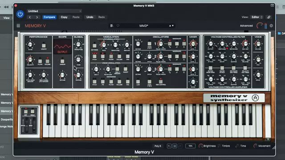Toggle Return From Zero switch
The height and width of the screenshot is (160, 285).
[x=211, y=68]
